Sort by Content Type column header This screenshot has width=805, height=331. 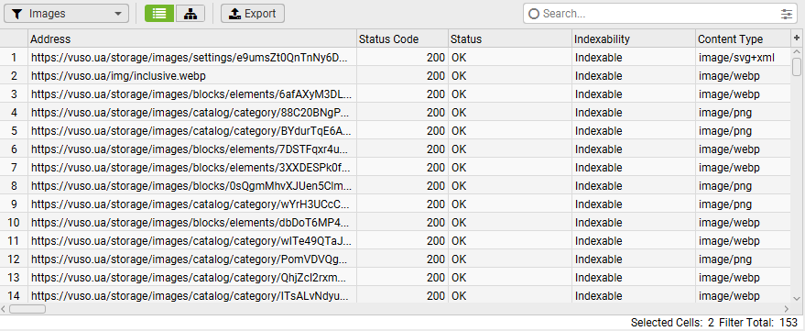click(x=743, y=39)
